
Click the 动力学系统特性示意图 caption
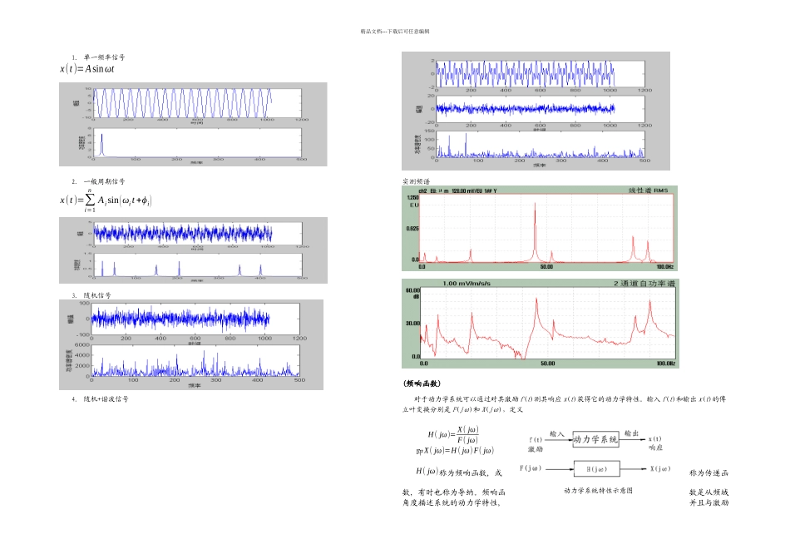pos(598,491)
